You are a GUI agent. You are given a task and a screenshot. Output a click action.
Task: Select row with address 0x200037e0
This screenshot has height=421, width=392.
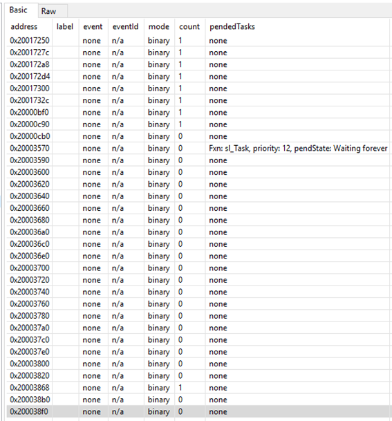coord(198,352)
